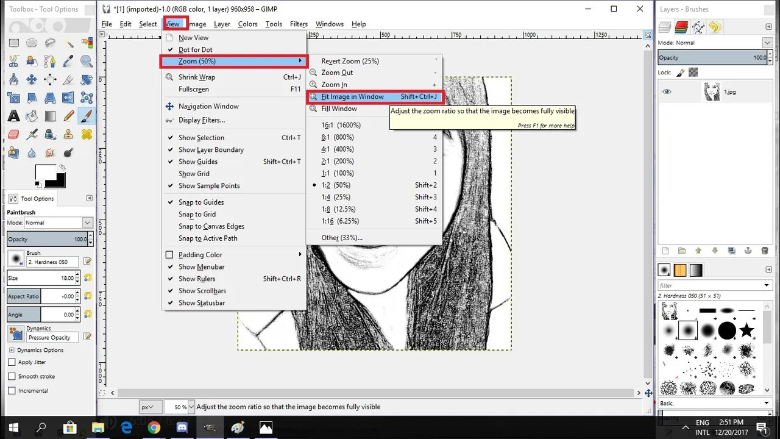780x439 pixels.
Task: Select the Clone stamp tool
Action: [x=68, y=135]
